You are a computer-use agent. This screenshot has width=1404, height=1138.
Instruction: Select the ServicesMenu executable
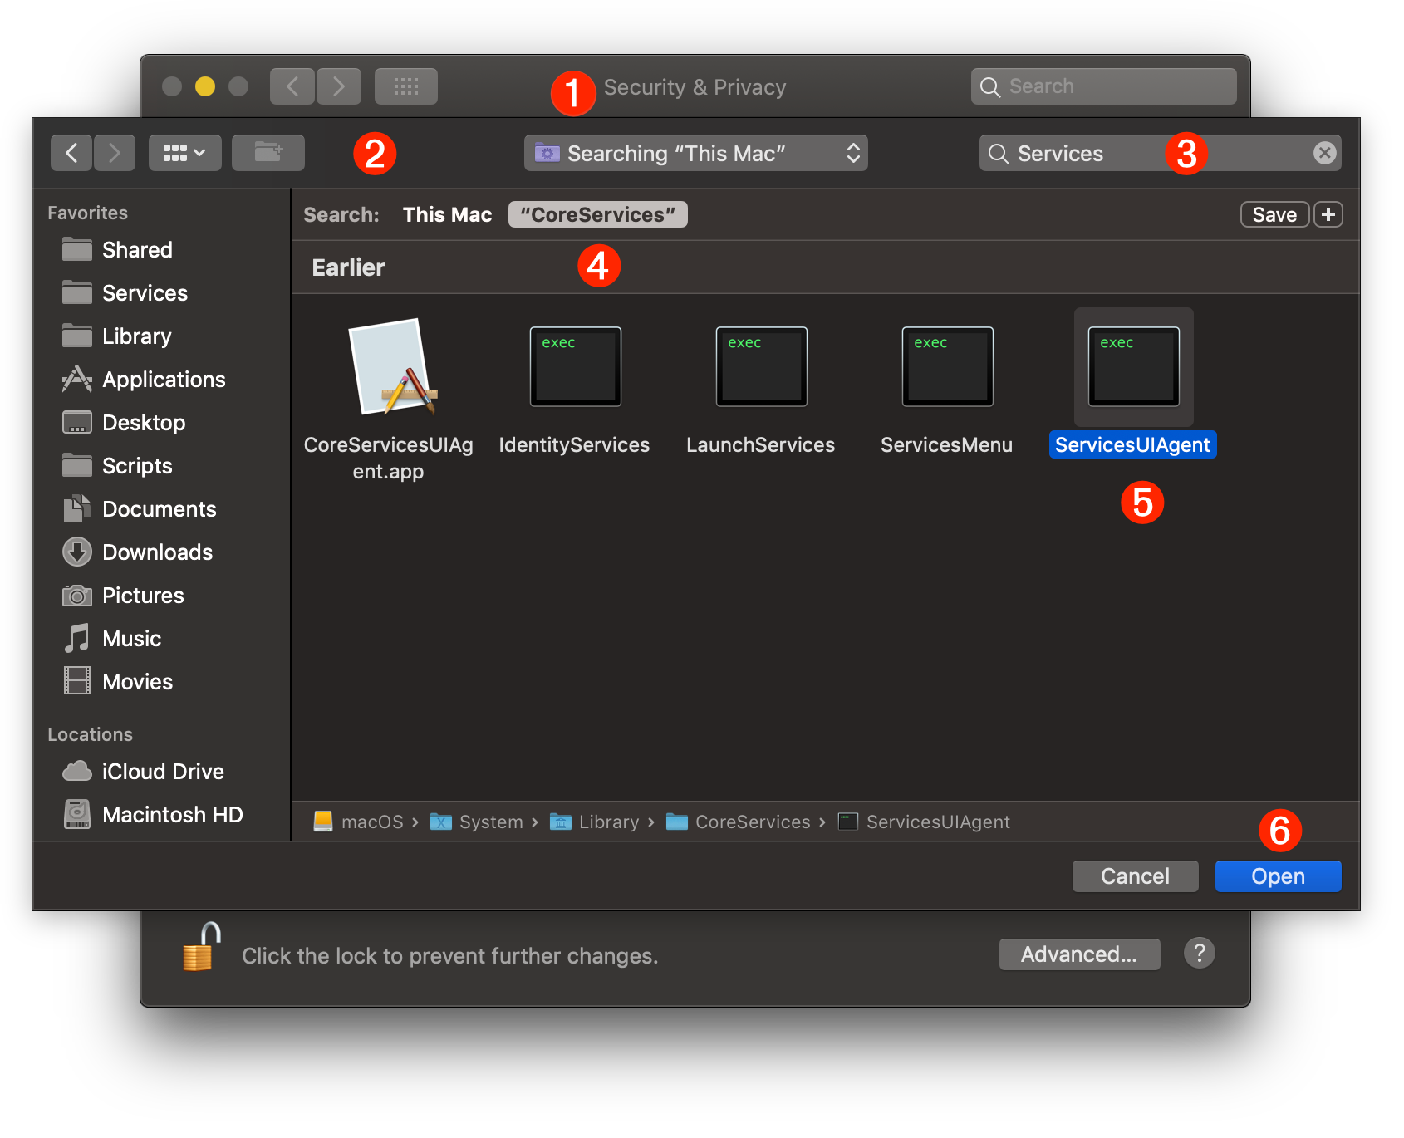(x=946, y=366)
